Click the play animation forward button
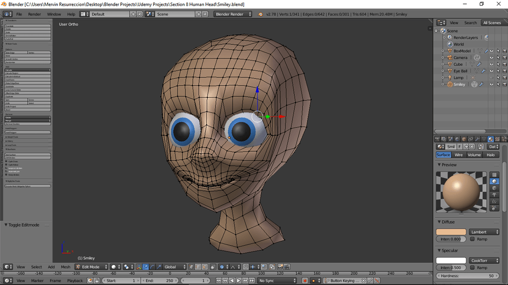The height and width of the screenshot is (285, 508). point(239,281)
